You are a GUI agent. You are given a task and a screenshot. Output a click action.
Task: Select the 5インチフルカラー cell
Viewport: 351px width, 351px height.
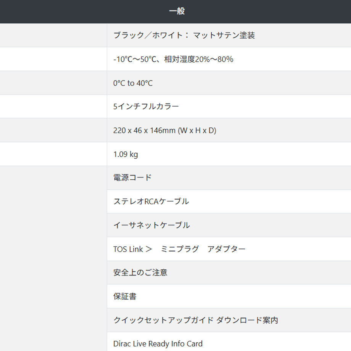click(229, 106)
